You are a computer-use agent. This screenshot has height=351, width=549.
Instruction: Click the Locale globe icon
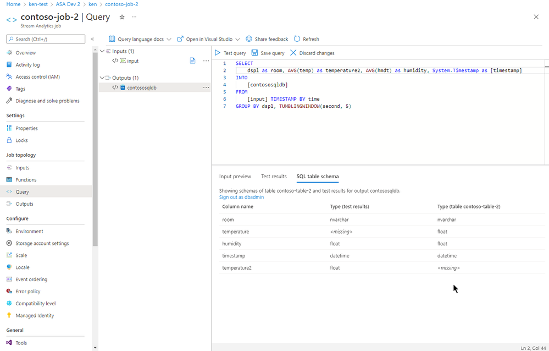click(9, 267)
